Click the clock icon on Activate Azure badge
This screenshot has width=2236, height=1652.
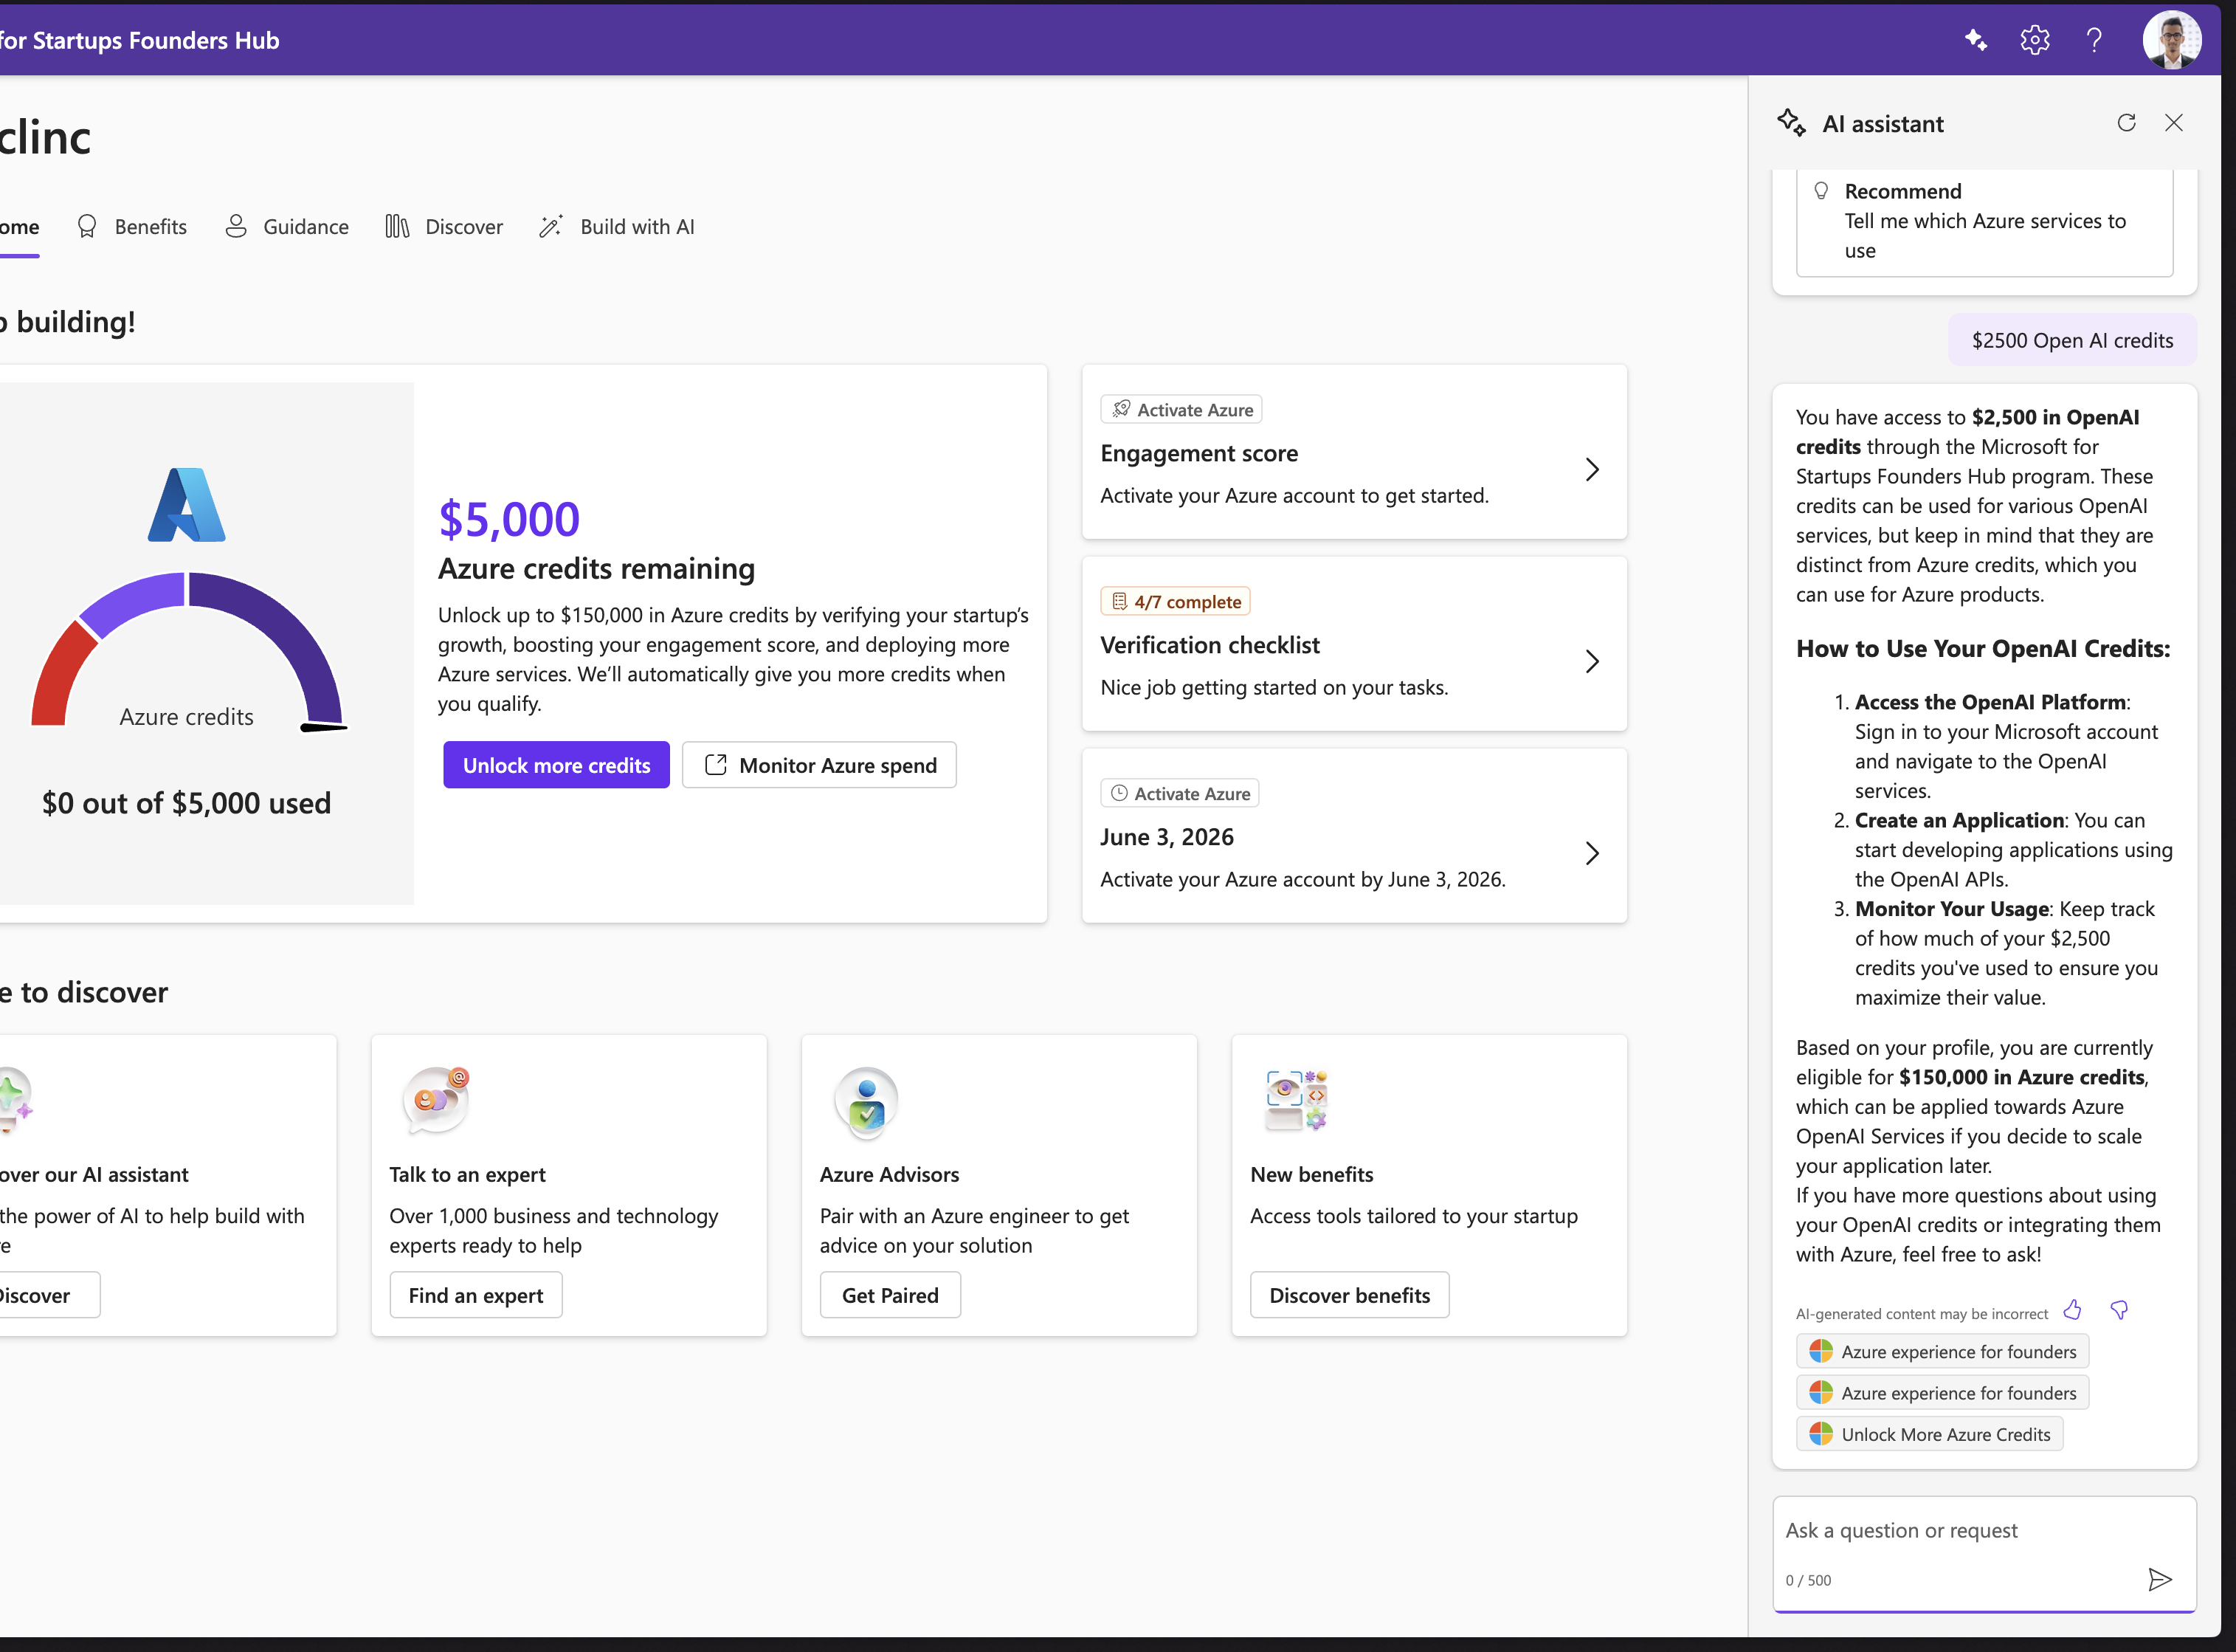(x=1119, y=793)
